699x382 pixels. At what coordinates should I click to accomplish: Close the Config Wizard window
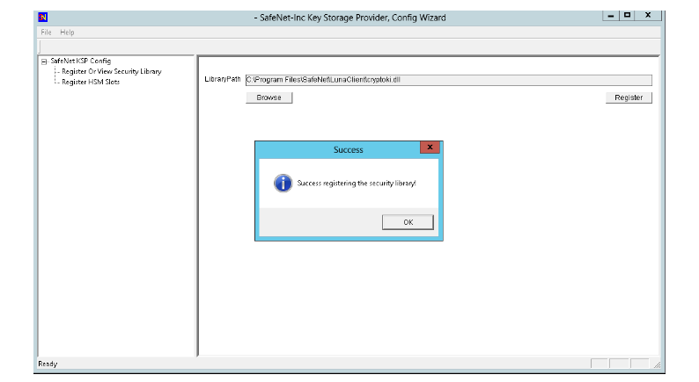point(648,15)
